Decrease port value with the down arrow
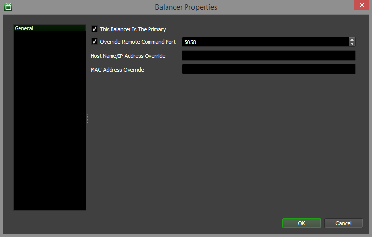 coord(352,44)
